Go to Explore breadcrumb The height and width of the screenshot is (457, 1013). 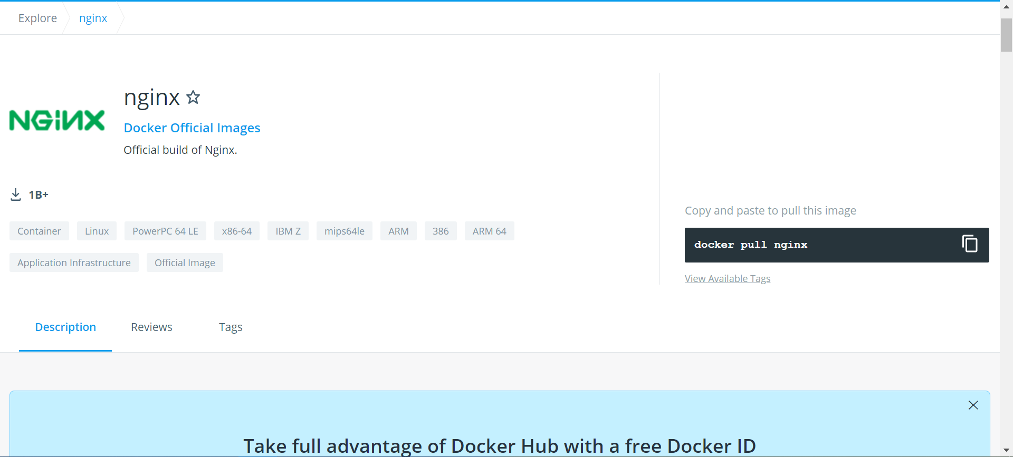(x=37, y=18)
